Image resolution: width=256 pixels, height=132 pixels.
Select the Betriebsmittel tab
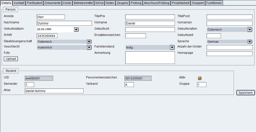point(83,3)
